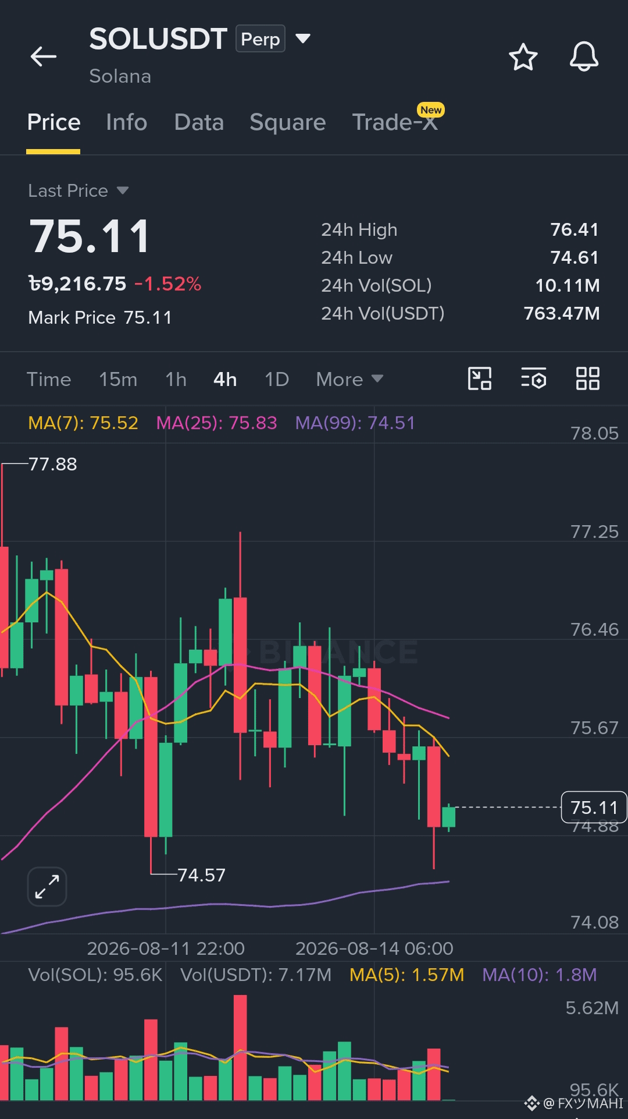Select the 1D interval
The height and width of the screenshot is (1119, 628).
pos(277,380)
